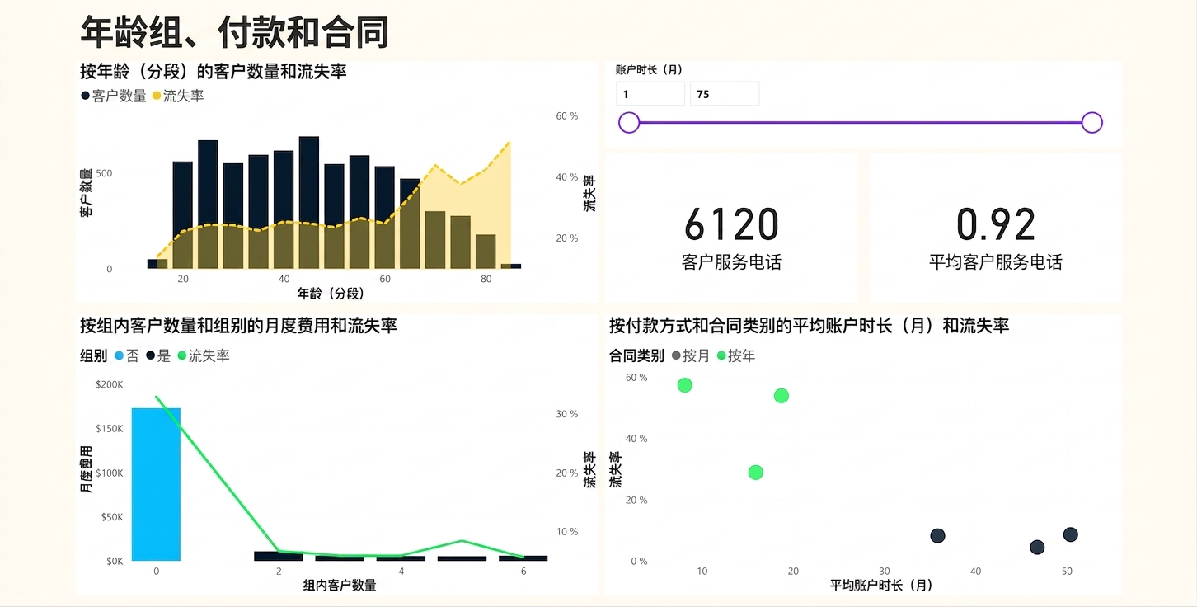Select the tall blue bar at group size 0
Image resolution: width=1197 pixels, height=607 pixels.
156,484
